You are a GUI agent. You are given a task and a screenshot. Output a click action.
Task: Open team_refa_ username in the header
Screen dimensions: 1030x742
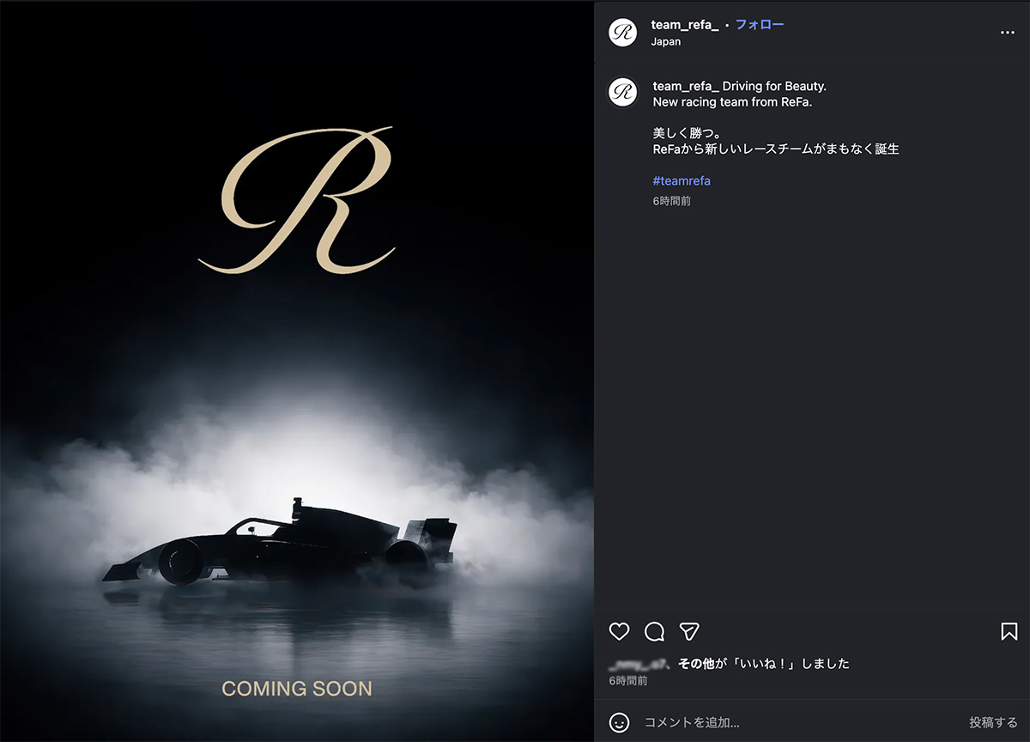[685, 25]
